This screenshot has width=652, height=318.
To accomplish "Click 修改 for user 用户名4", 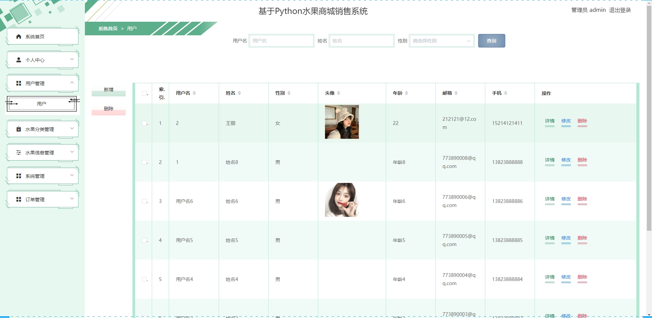I will (x=566, y=277).
